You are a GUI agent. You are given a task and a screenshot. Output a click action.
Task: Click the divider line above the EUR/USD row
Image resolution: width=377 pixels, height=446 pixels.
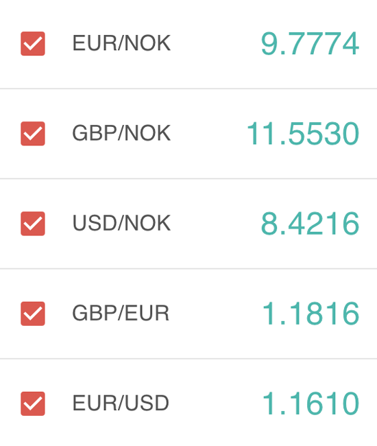[188, 359]
